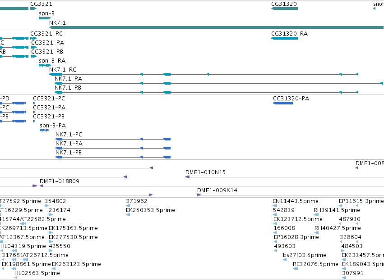The height and width of the screenshot is (280, 384).
Task: Select the EK277530.5prime EST label
Action: click(x=73, y=237)
